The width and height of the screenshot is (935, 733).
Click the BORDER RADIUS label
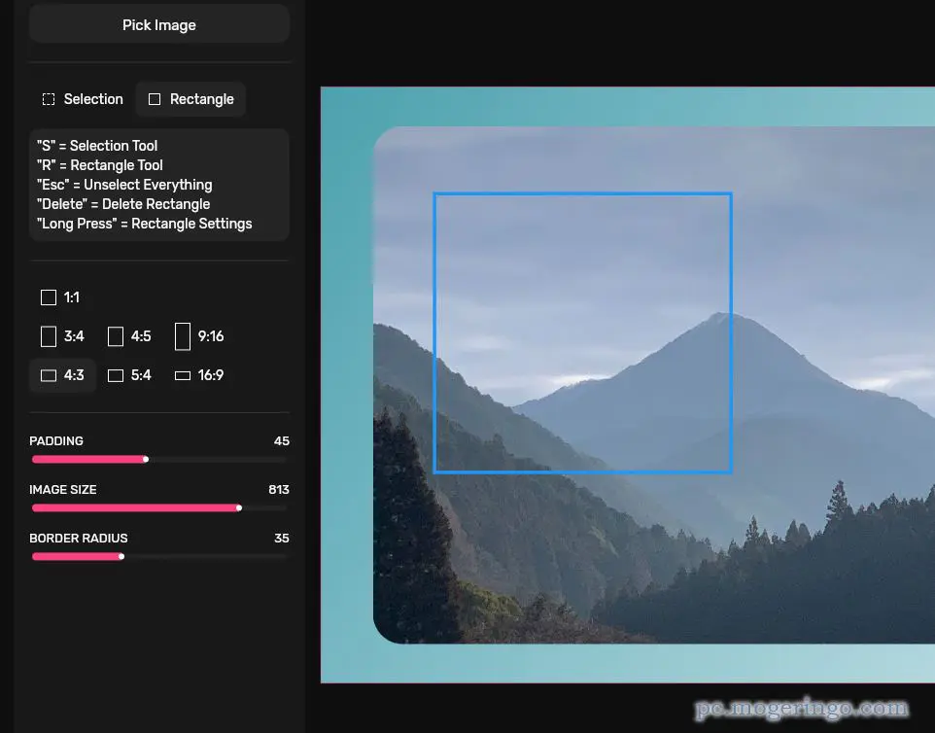[78, 538]
